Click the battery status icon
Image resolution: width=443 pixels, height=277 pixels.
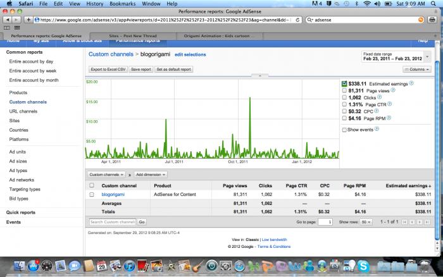[x=388, y=4]
